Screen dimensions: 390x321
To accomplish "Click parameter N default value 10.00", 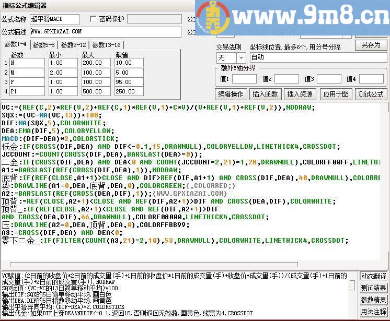I will [x=129, y=63].
